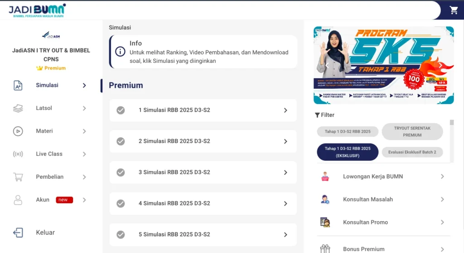Expand 4 Simulasi RBB 2025 chevron

point(285,203)
